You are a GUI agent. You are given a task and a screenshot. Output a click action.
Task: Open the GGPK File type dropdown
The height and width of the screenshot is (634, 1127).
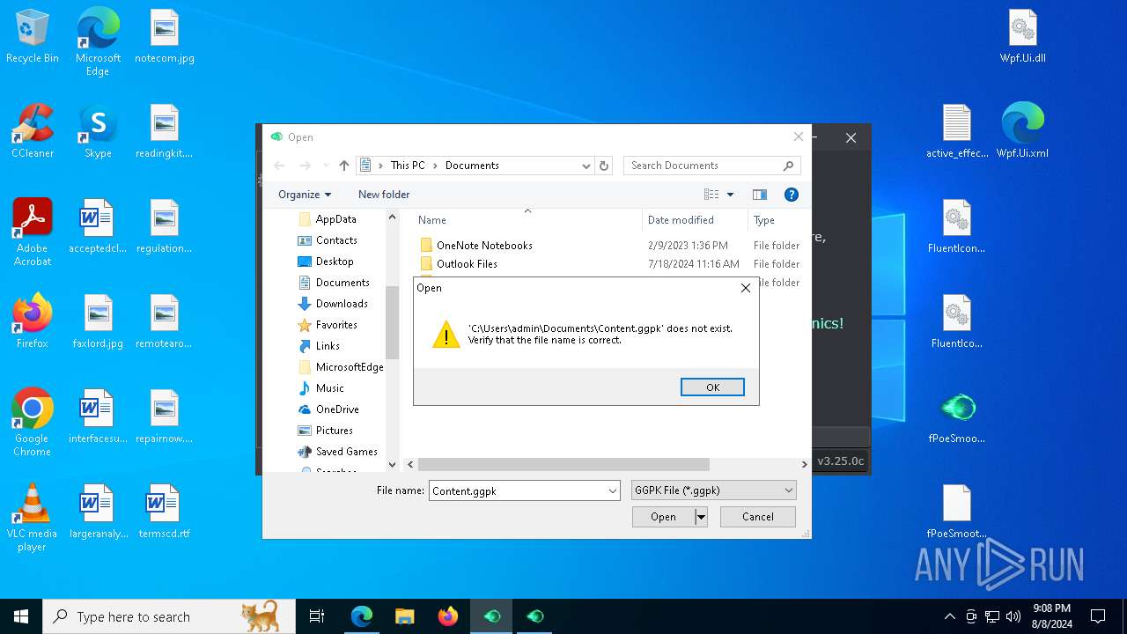713,490
